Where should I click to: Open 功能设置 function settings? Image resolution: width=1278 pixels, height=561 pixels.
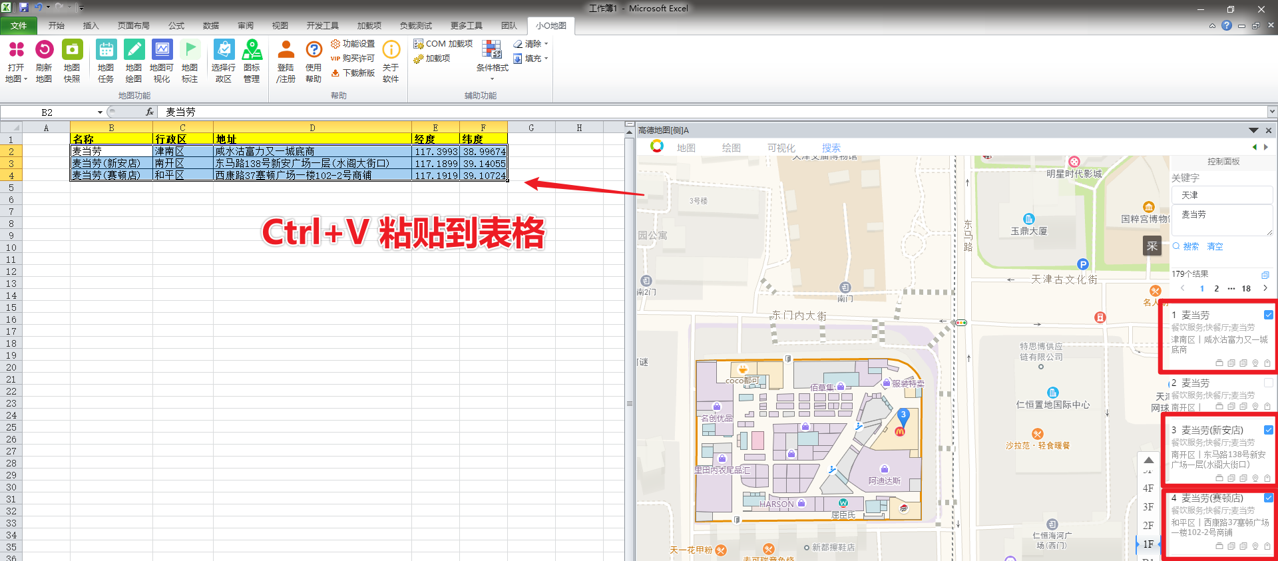point(353,44)
